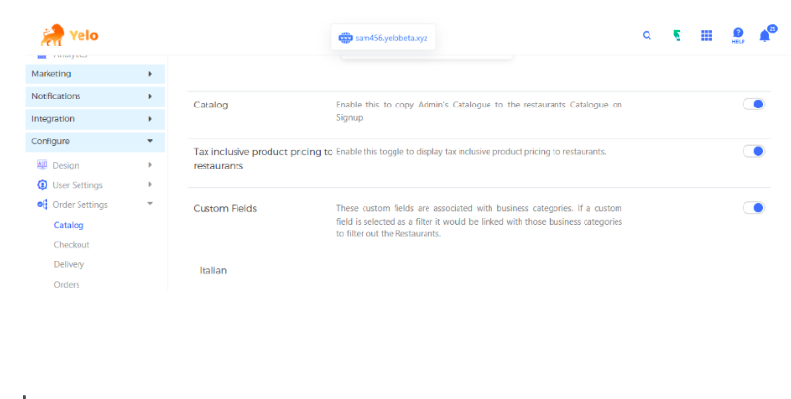The image size is (791, 399).
Task: Open the notifications bell
Action: (x=765, y=36)
